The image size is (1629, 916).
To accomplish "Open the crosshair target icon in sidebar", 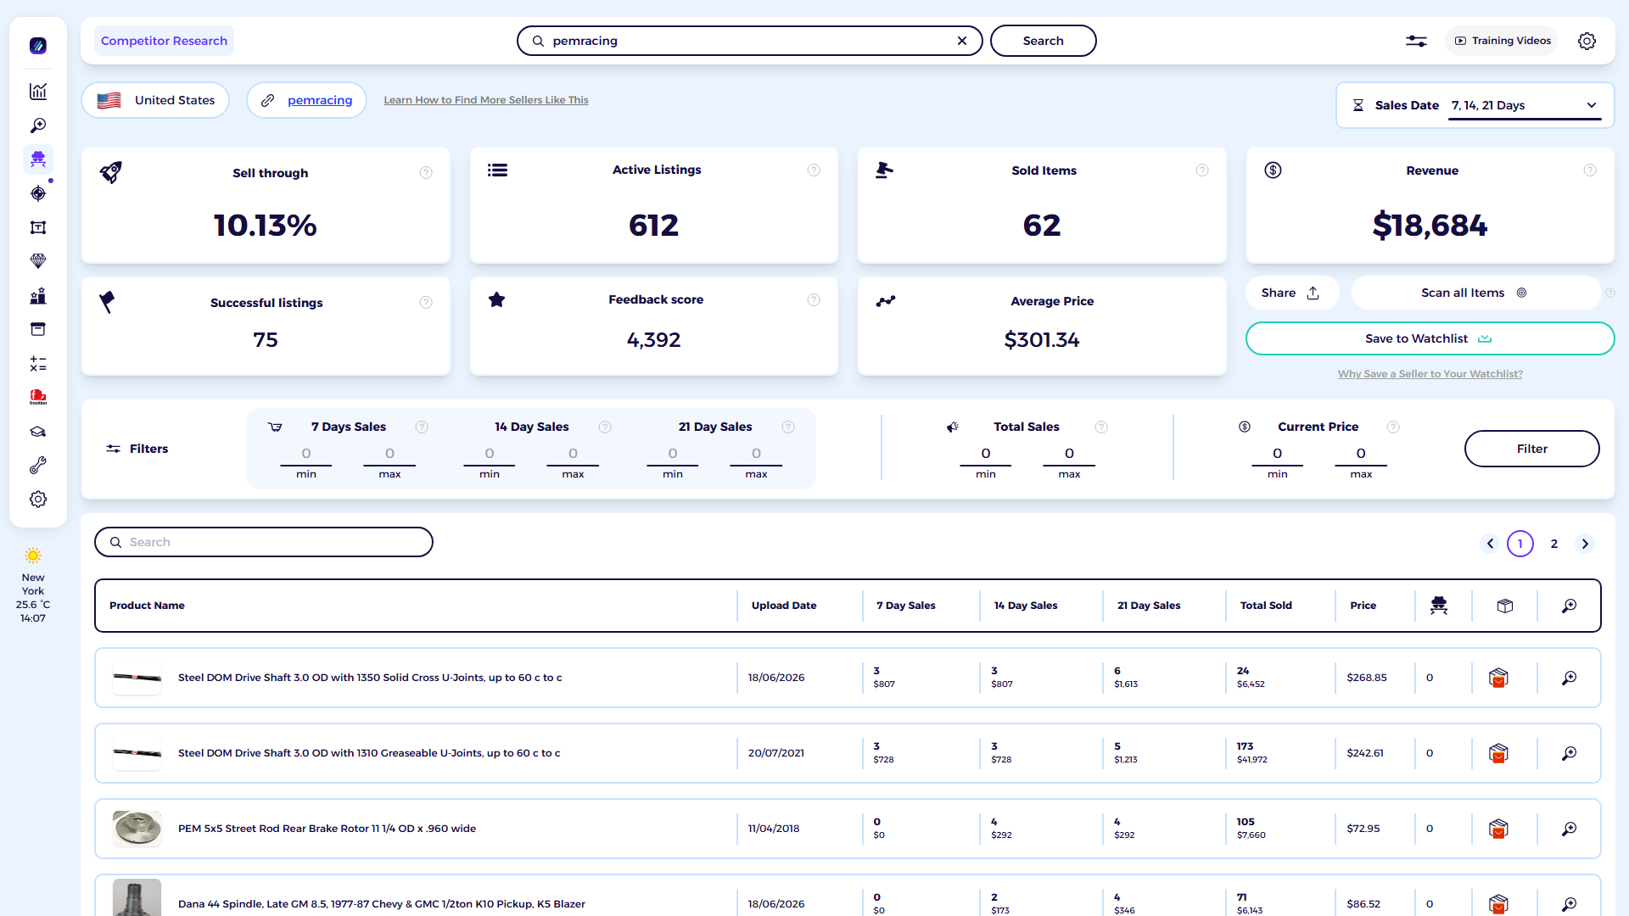I will click(38, 193).
